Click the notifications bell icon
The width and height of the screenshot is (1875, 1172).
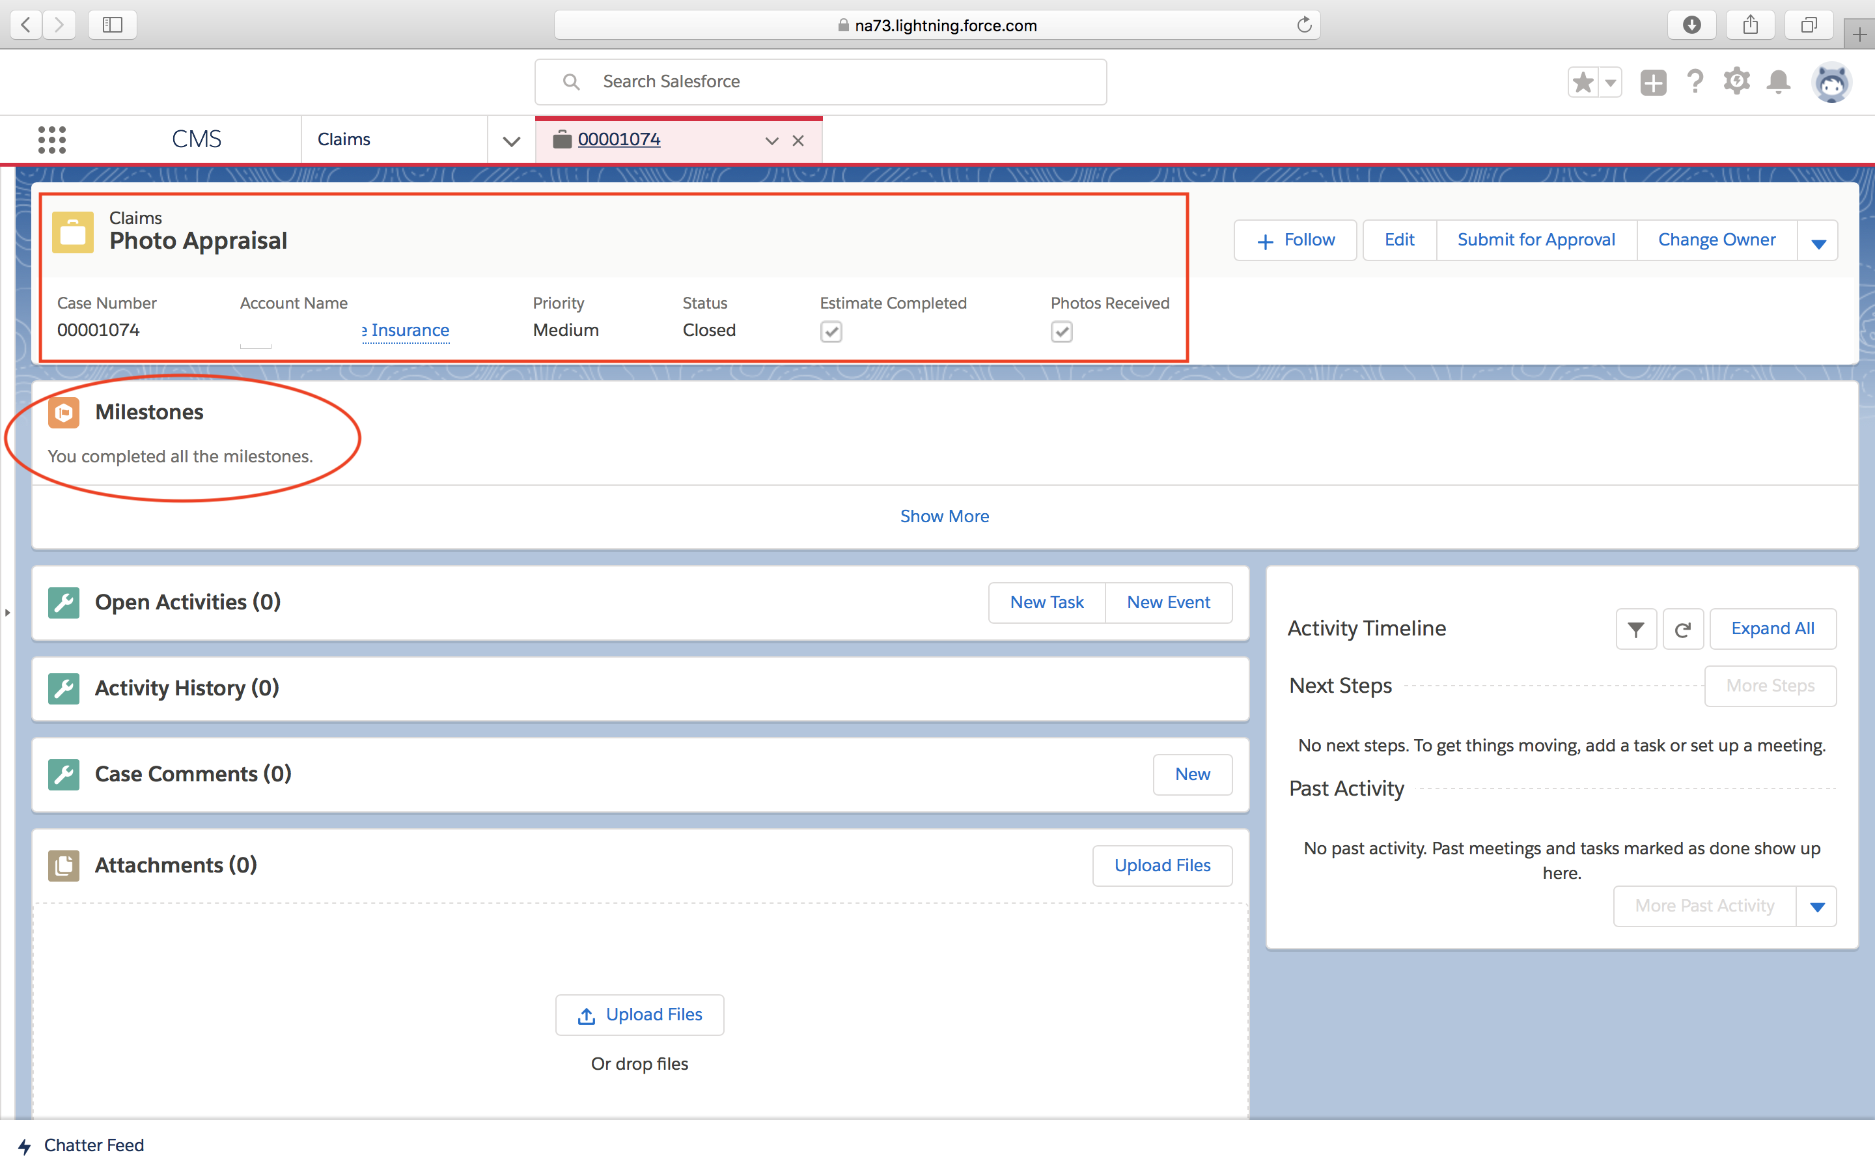[1778, 82]
